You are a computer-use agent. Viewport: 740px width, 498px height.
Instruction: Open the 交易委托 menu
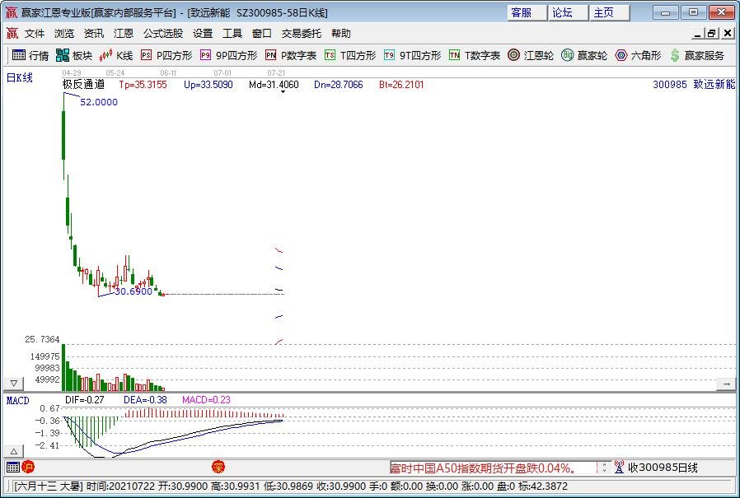point(302,34)
